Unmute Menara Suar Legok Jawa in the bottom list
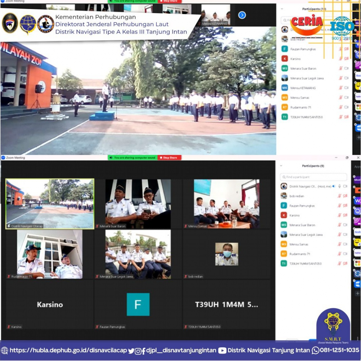 [x=339, y=235]
